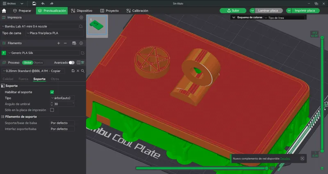
Task: Add a filament with plus icon
Action: [59, 43]
